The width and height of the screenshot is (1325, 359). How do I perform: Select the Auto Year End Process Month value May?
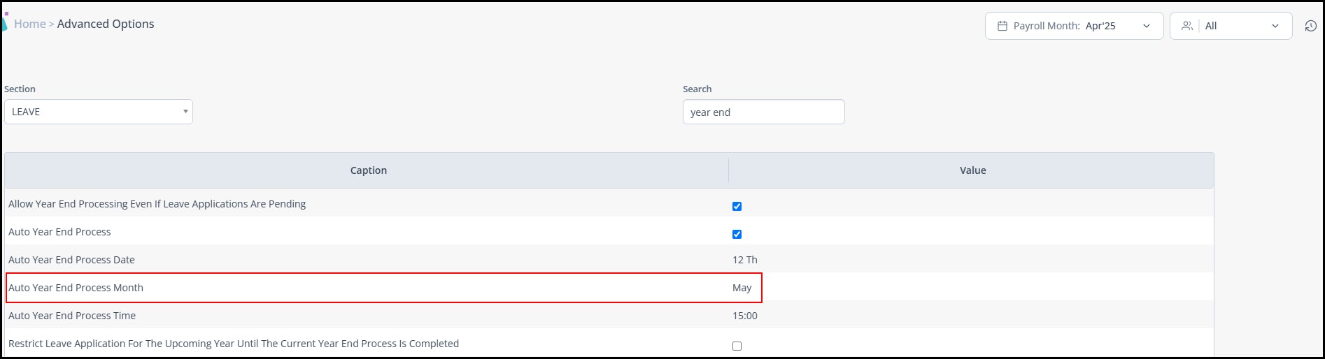click(742, 288)
